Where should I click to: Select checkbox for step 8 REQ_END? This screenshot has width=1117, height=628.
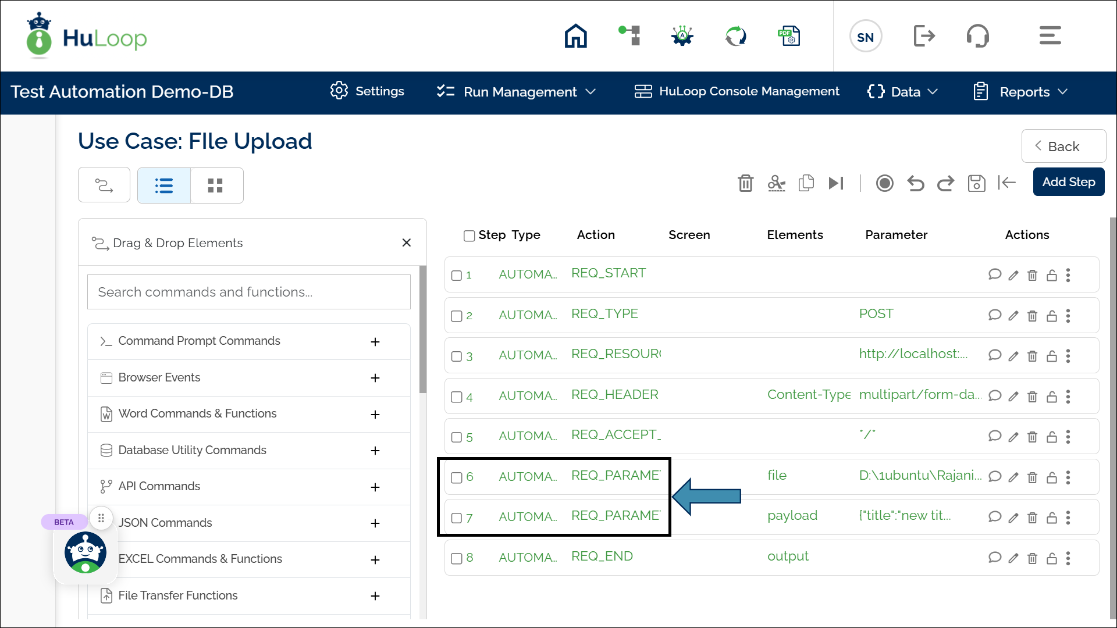[457, 559]
